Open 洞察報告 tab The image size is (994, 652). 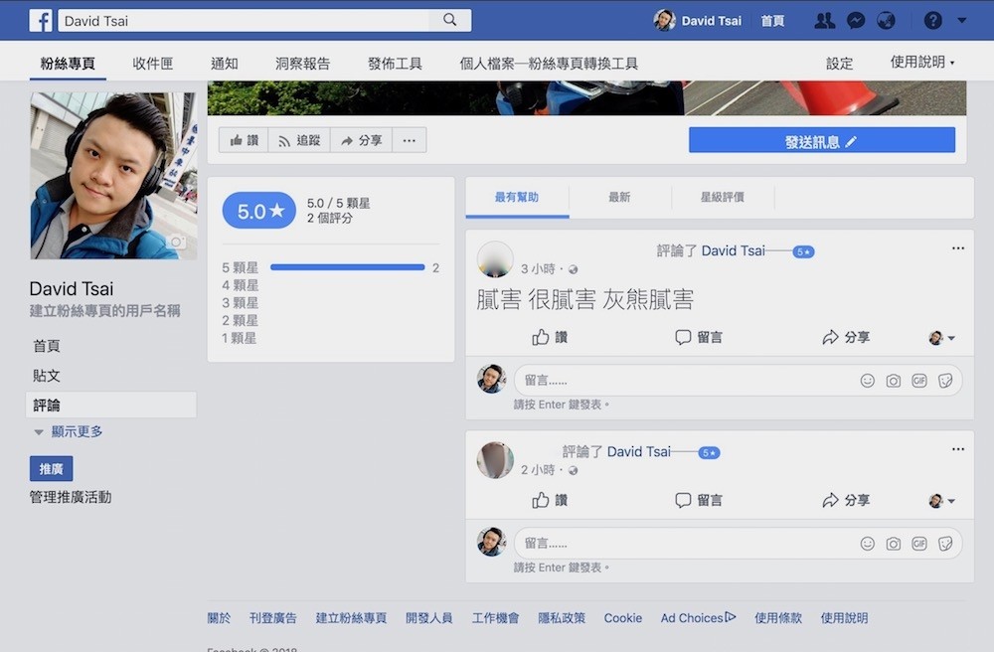pos(303,64)
